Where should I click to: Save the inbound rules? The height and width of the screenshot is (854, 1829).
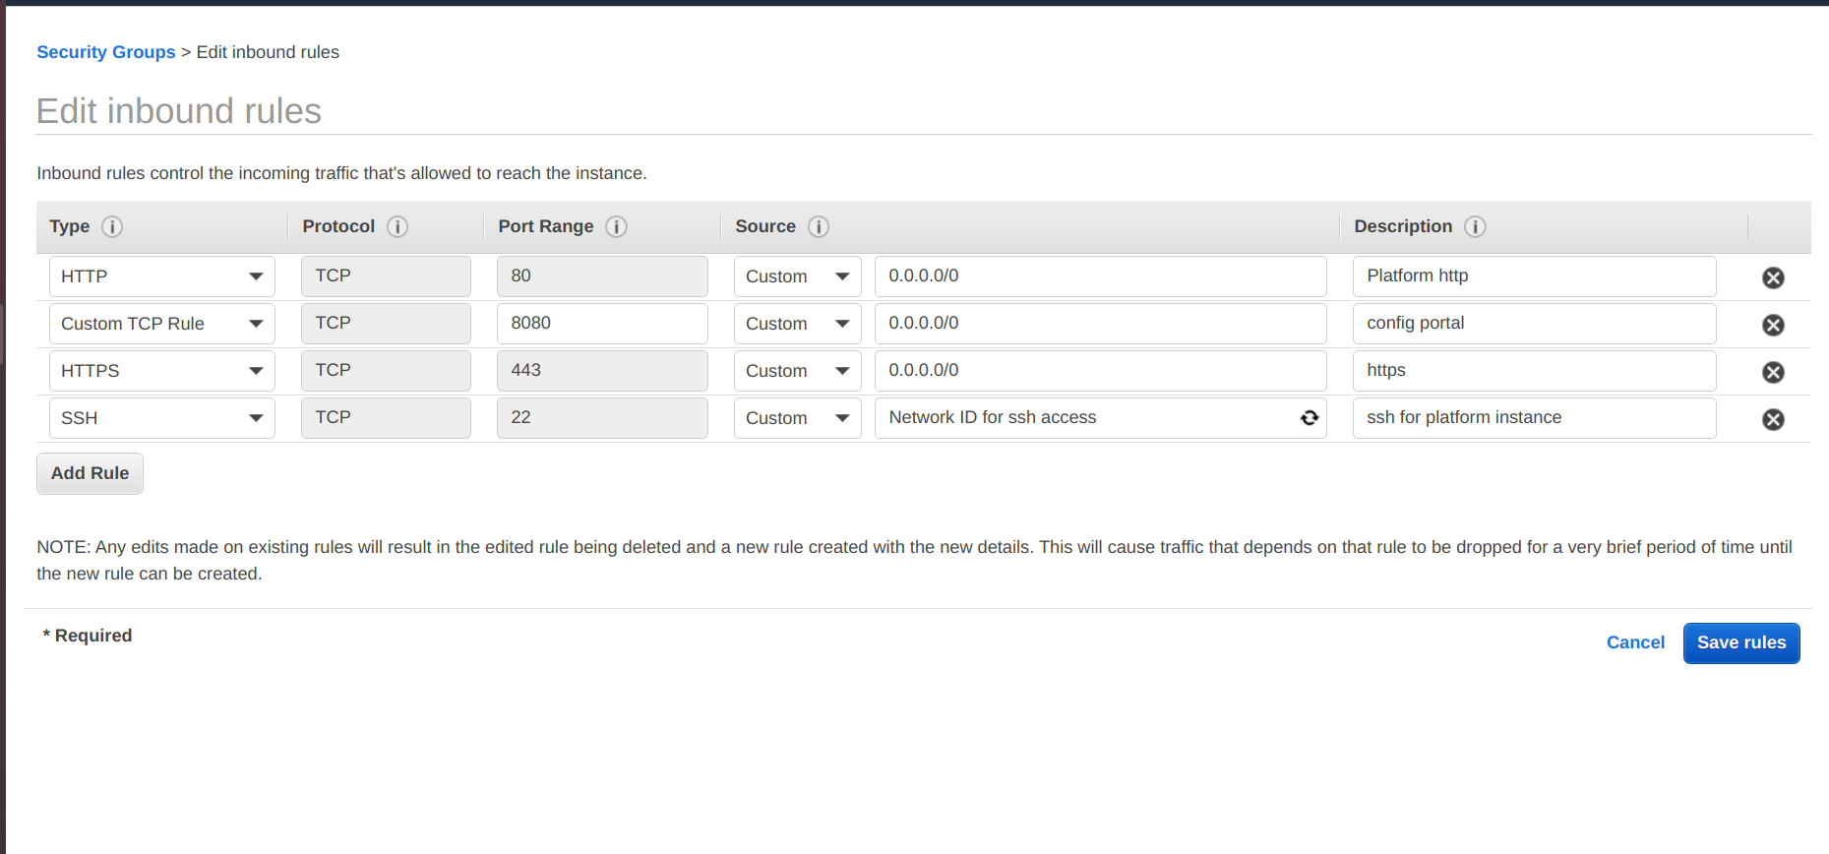tap(1740, 642)
